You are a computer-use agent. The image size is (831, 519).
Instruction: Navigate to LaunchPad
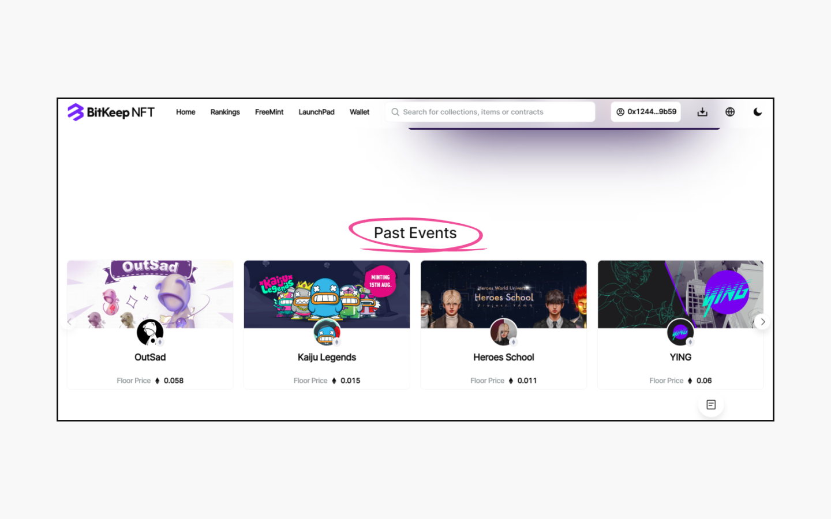[316, 112]
